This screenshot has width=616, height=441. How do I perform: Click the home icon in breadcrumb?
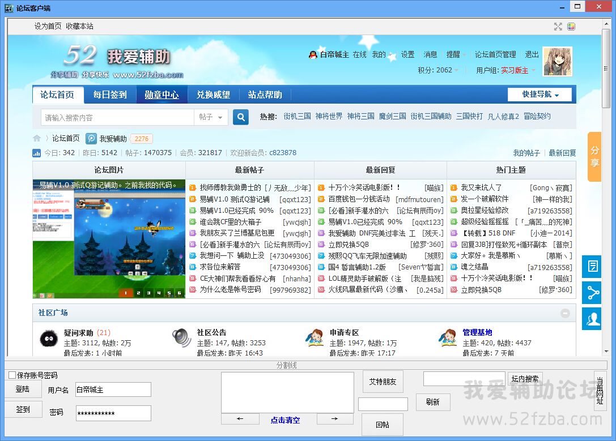[36, 138]
